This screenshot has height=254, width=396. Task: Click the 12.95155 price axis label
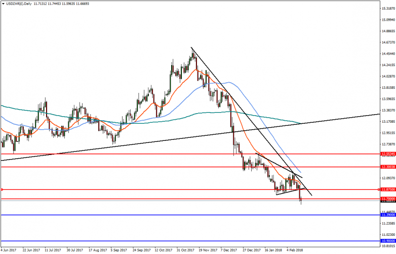388,133
